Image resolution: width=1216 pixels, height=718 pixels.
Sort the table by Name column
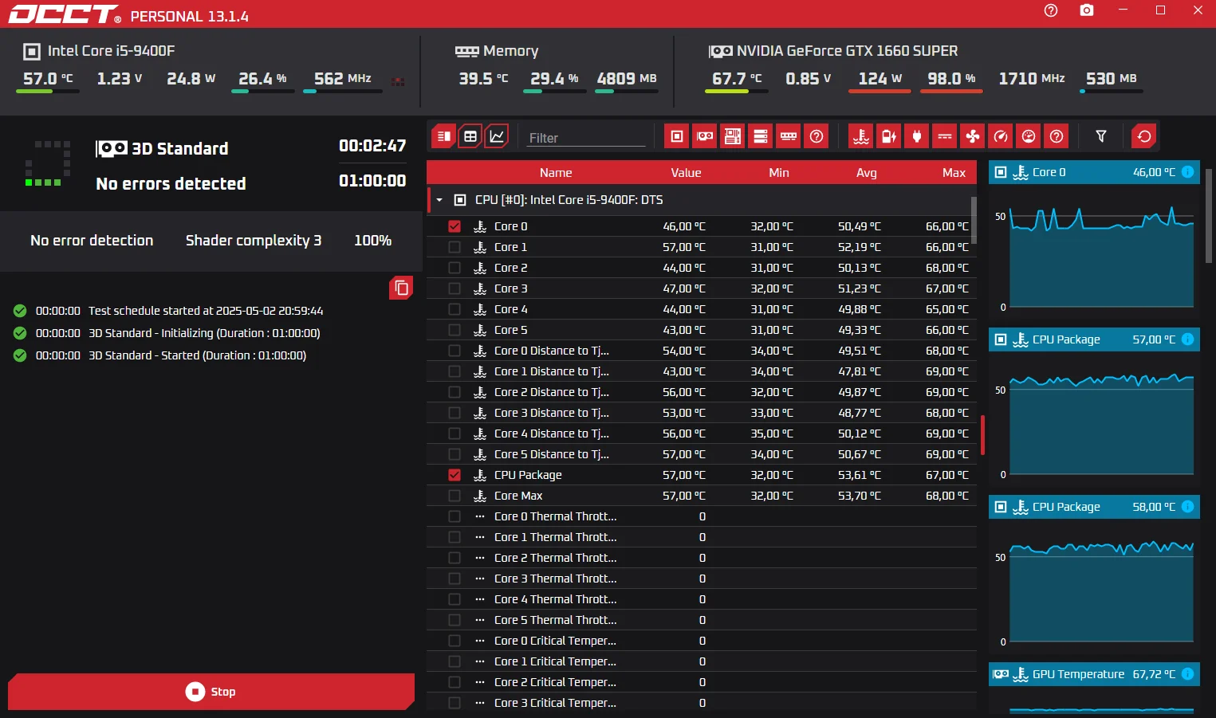556,173
